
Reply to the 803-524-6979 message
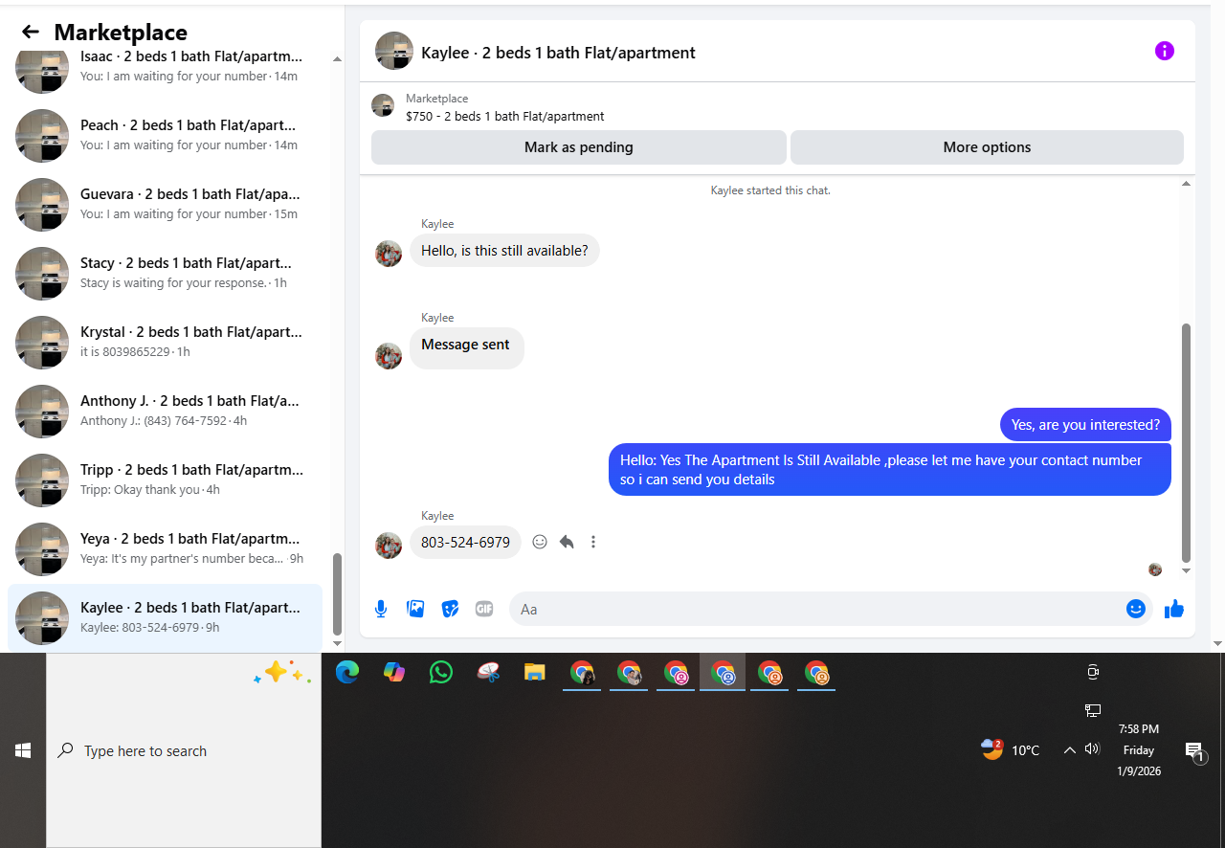point(567,542)
